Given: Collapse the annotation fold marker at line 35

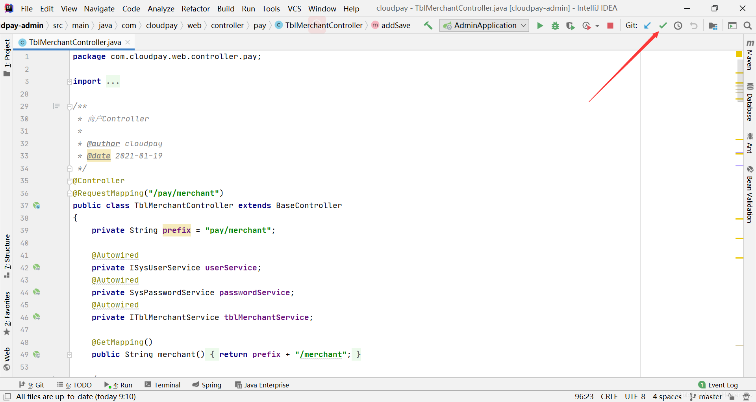Looking at the screenshot, I should click(x=69, y=181).
